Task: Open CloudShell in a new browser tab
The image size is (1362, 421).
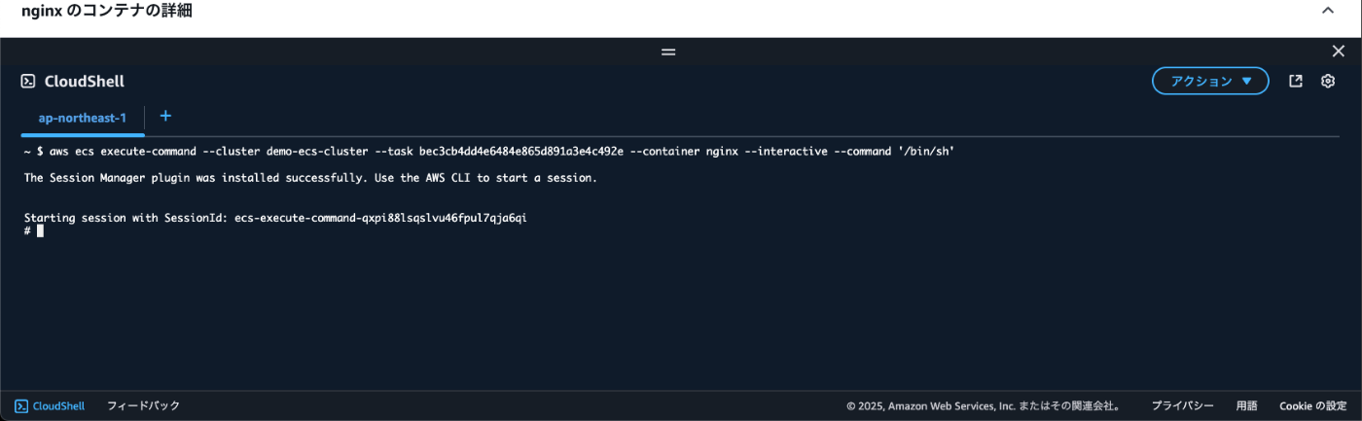Action: point(1296,82)
